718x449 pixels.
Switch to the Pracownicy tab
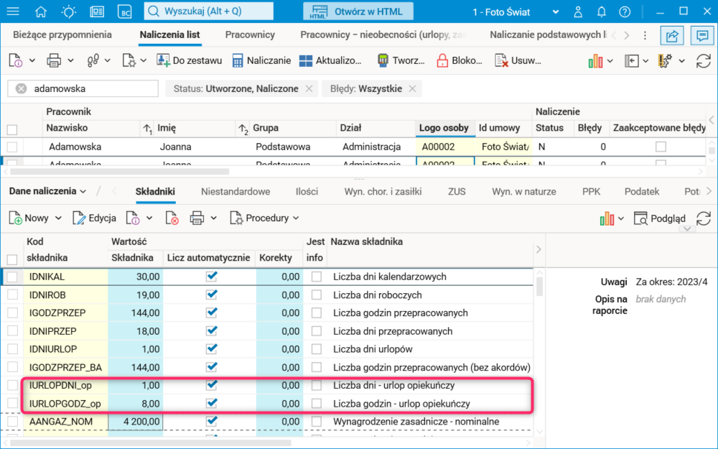point(250,34)
